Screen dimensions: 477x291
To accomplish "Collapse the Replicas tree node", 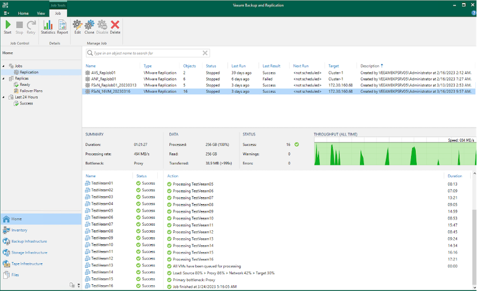I will (x=3, y=78).
